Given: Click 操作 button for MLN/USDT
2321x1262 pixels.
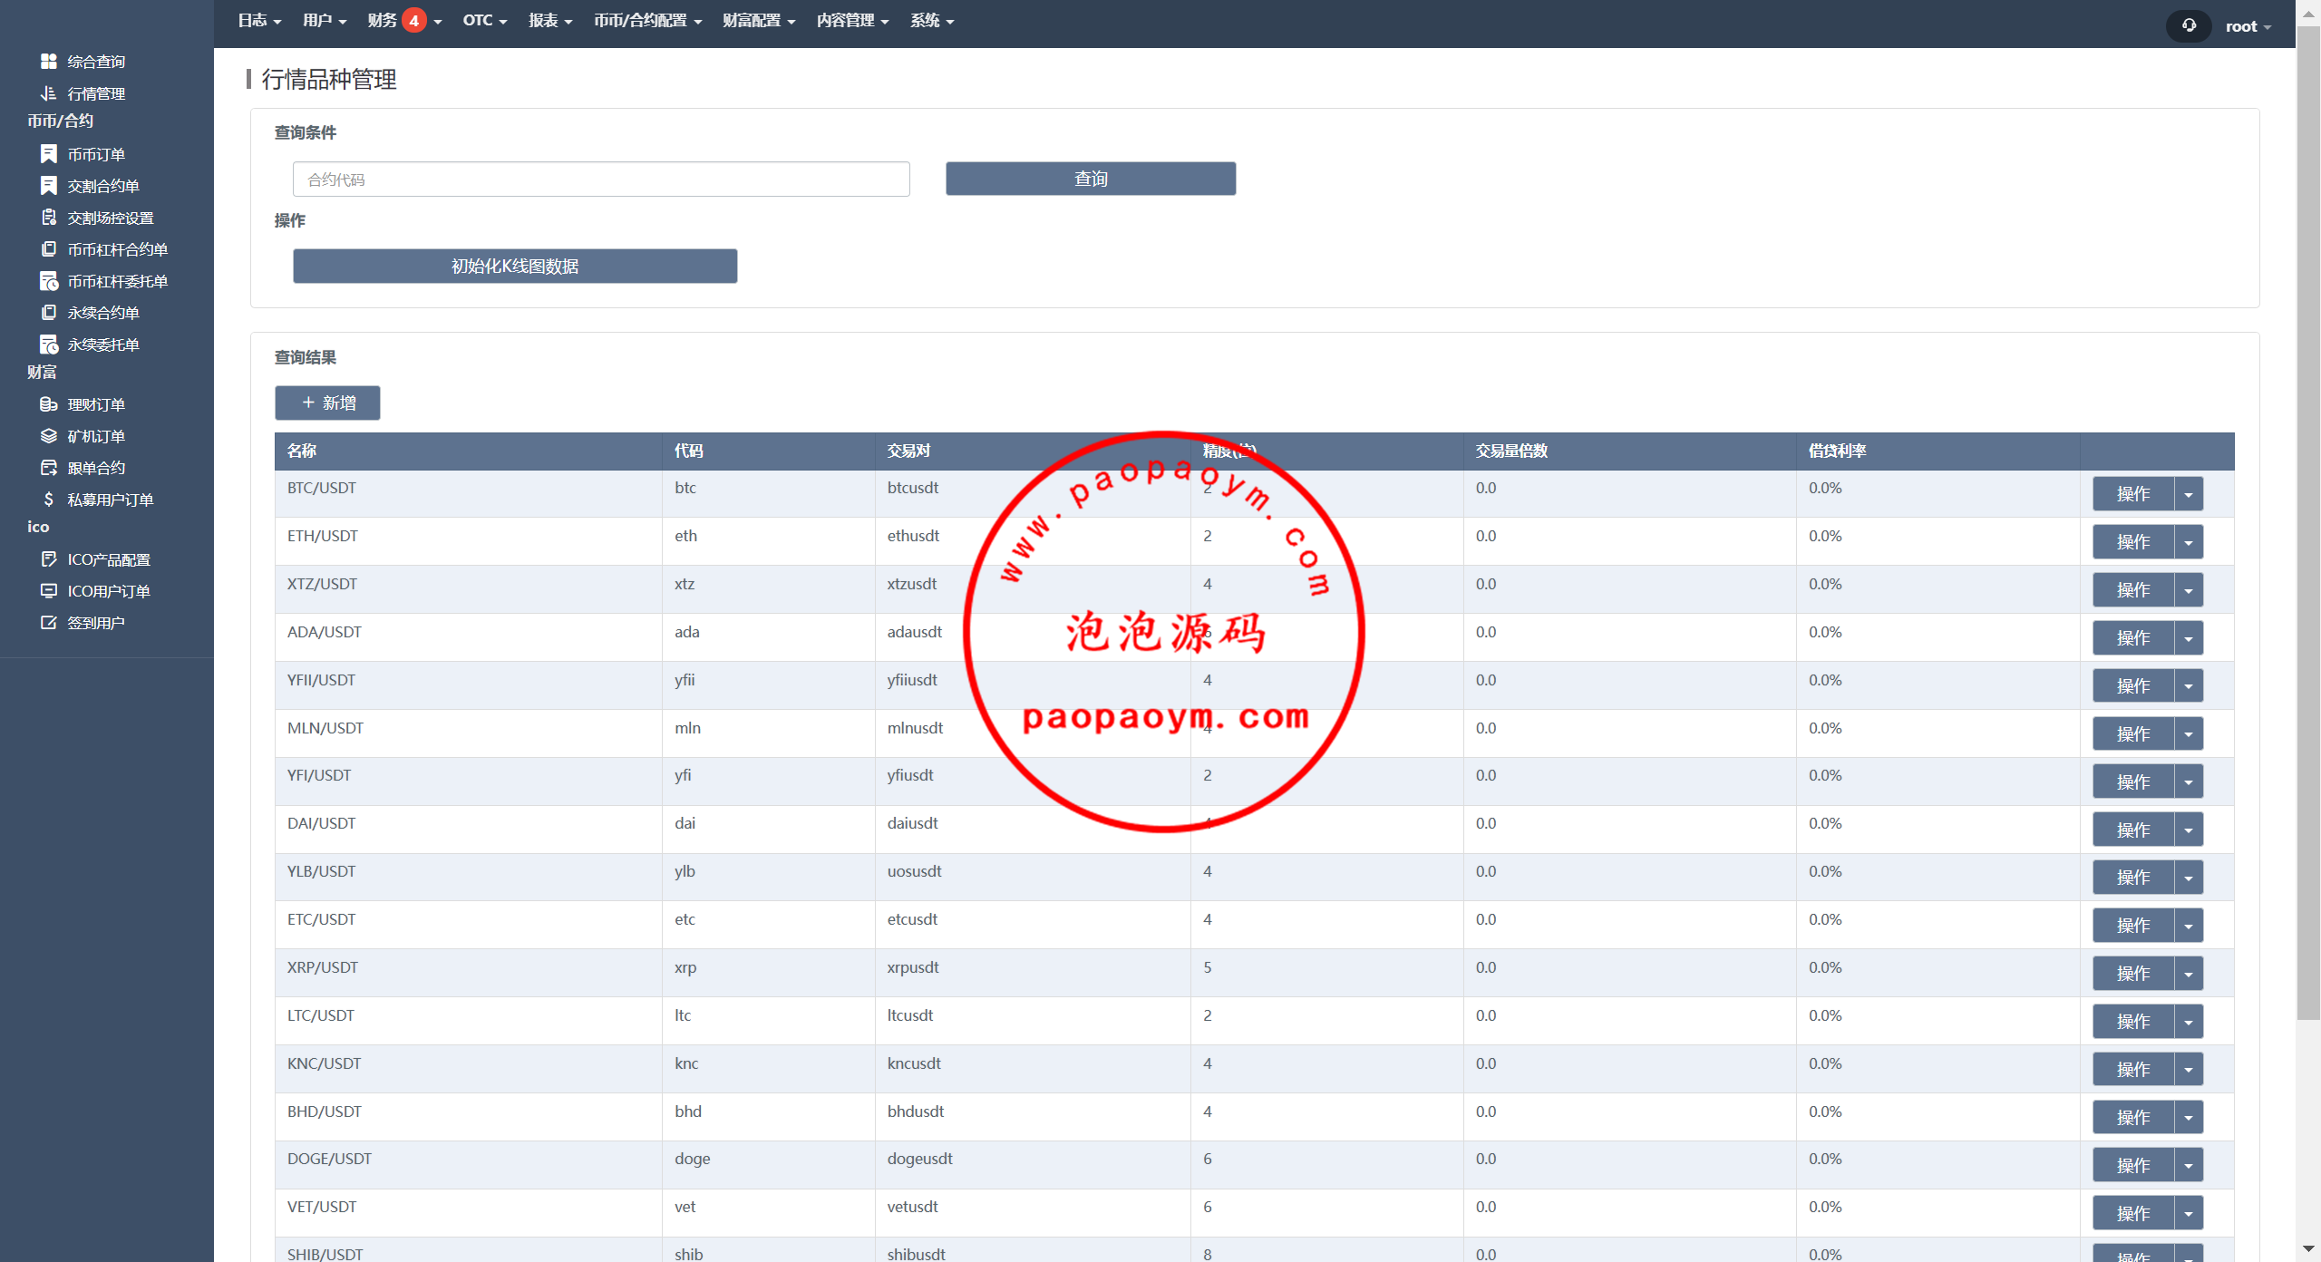Looking at the screenshot, I should tap(2133, 733).
